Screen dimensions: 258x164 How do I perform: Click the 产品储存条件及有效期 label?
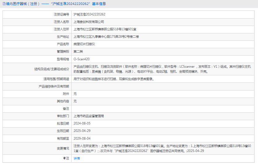click(x=54, y=86)
